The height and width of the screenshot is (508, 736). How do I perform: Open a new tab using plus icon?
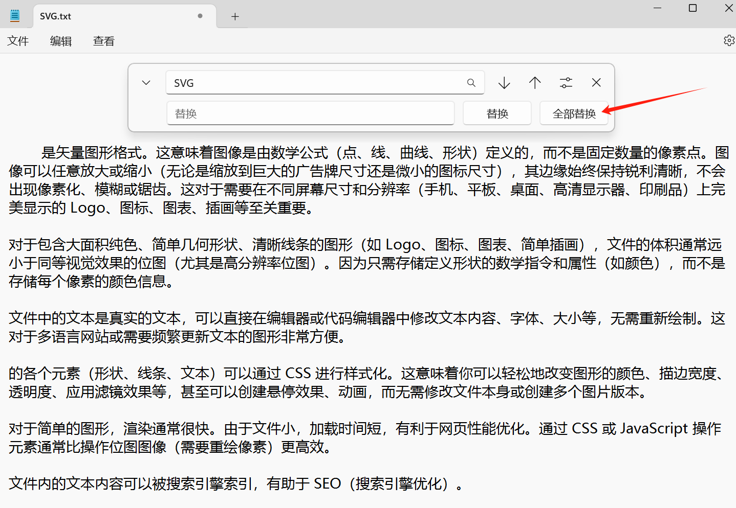[234, 16]
